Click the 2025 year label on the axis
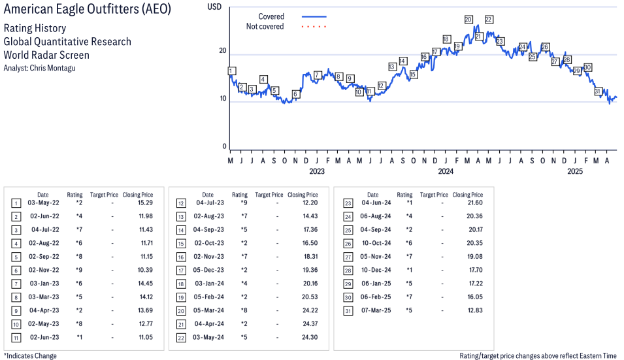 click(574, 171)
